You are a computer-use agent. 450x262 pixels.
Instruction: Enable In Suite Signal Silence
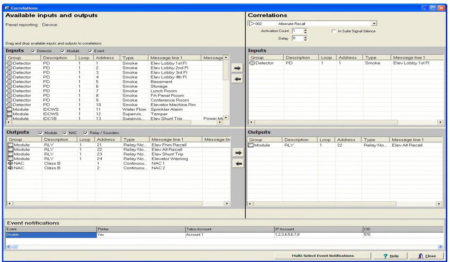pos(334,31)
